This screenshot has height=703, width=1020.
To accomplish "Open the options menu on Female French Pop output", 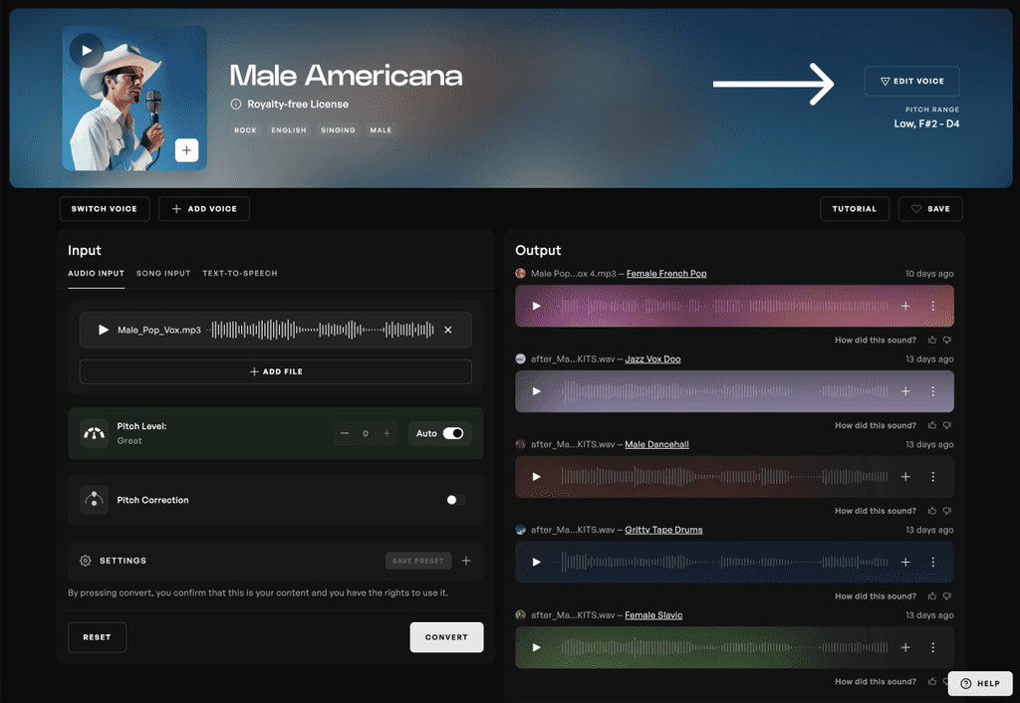I will [933, 306].
